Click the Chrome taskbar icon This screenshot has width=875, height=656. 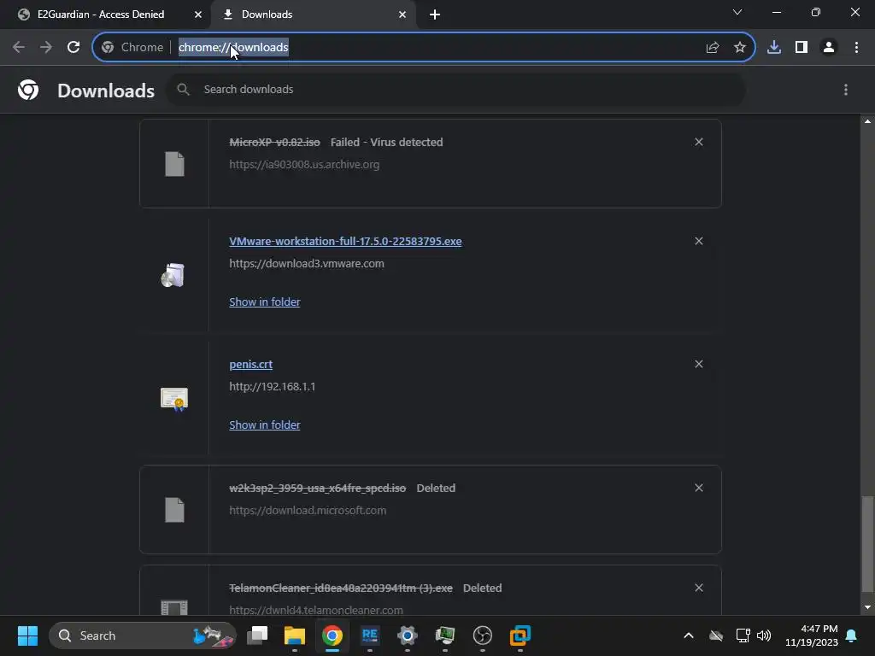click(332, 635)
